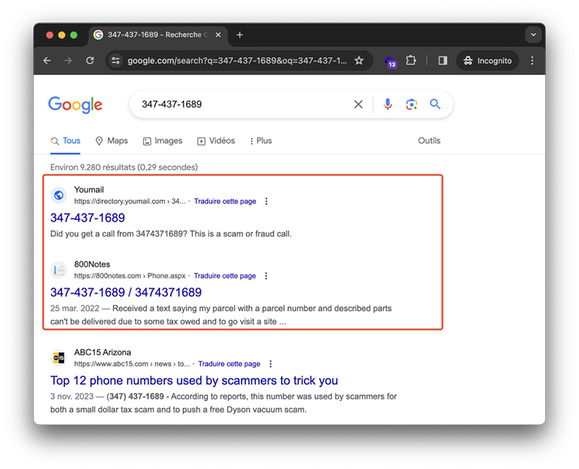Click Traduire cette page for ABC15 result
Viewport: 579px width, 469px height.
[x=229, y=364]
